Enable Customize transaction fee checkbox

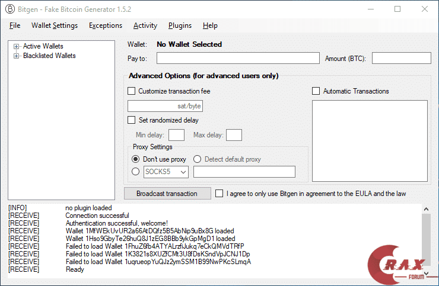tap(132, 91)
